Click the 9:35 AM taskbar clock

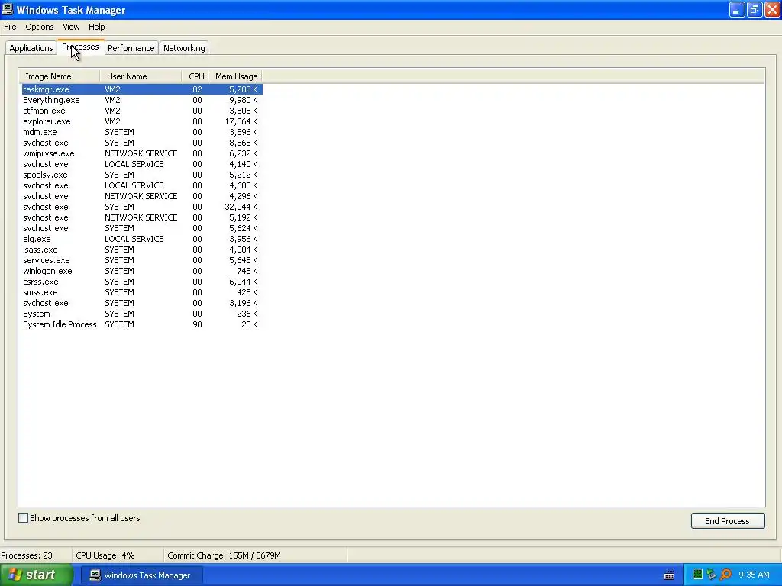coord(754,575)
